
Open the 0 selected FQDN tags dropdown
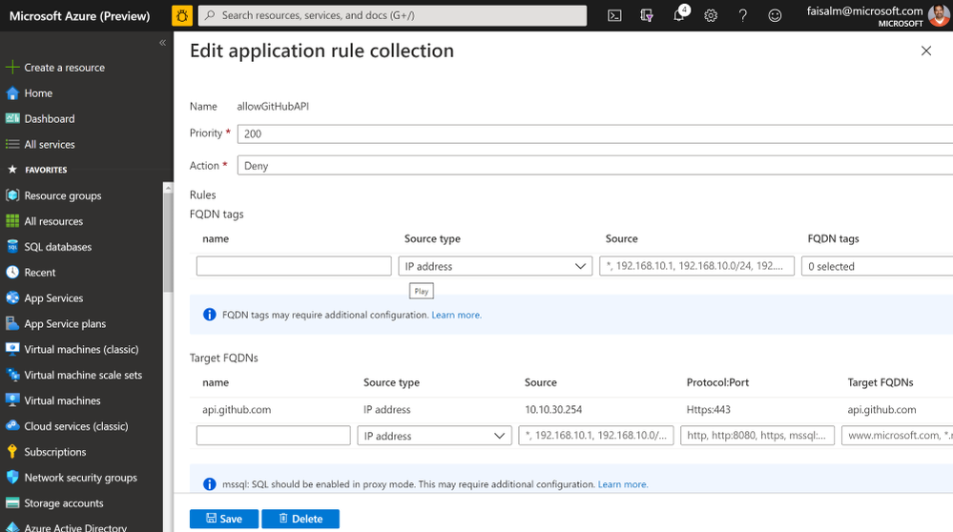(877, 266)
